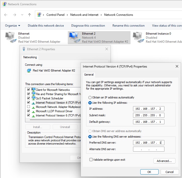Viewport: 182px width, 178px height.
Task: Click Internet Protocol Version 4 item icon
Action: coord(33,103)
